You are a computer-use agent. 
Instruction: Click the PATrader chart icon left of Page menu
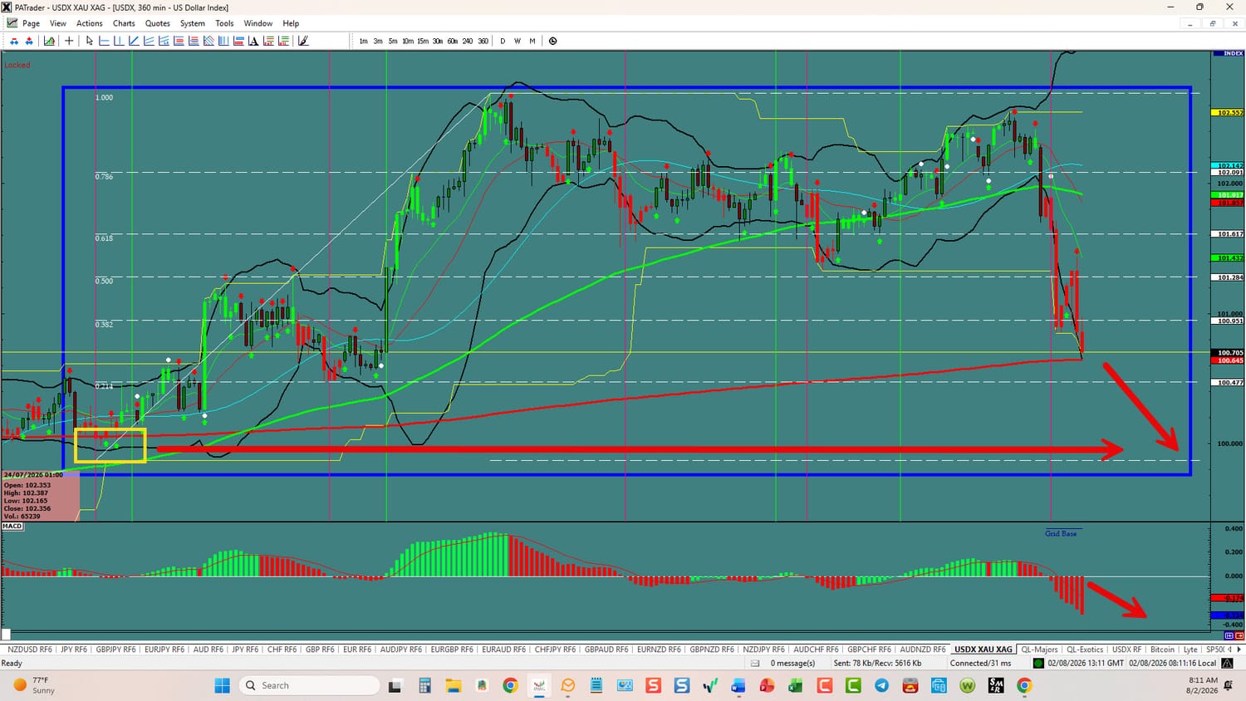point(12,23)
